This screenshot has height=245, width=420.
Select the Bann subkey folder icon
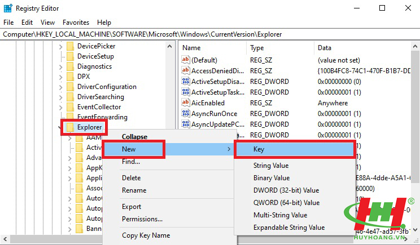(80, 229)
